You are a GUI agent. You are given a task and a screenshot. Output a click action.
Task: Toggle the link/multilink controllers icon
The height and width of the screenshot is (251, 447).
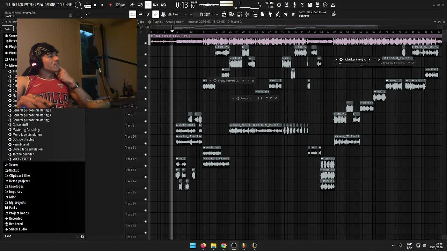point(156,14)
